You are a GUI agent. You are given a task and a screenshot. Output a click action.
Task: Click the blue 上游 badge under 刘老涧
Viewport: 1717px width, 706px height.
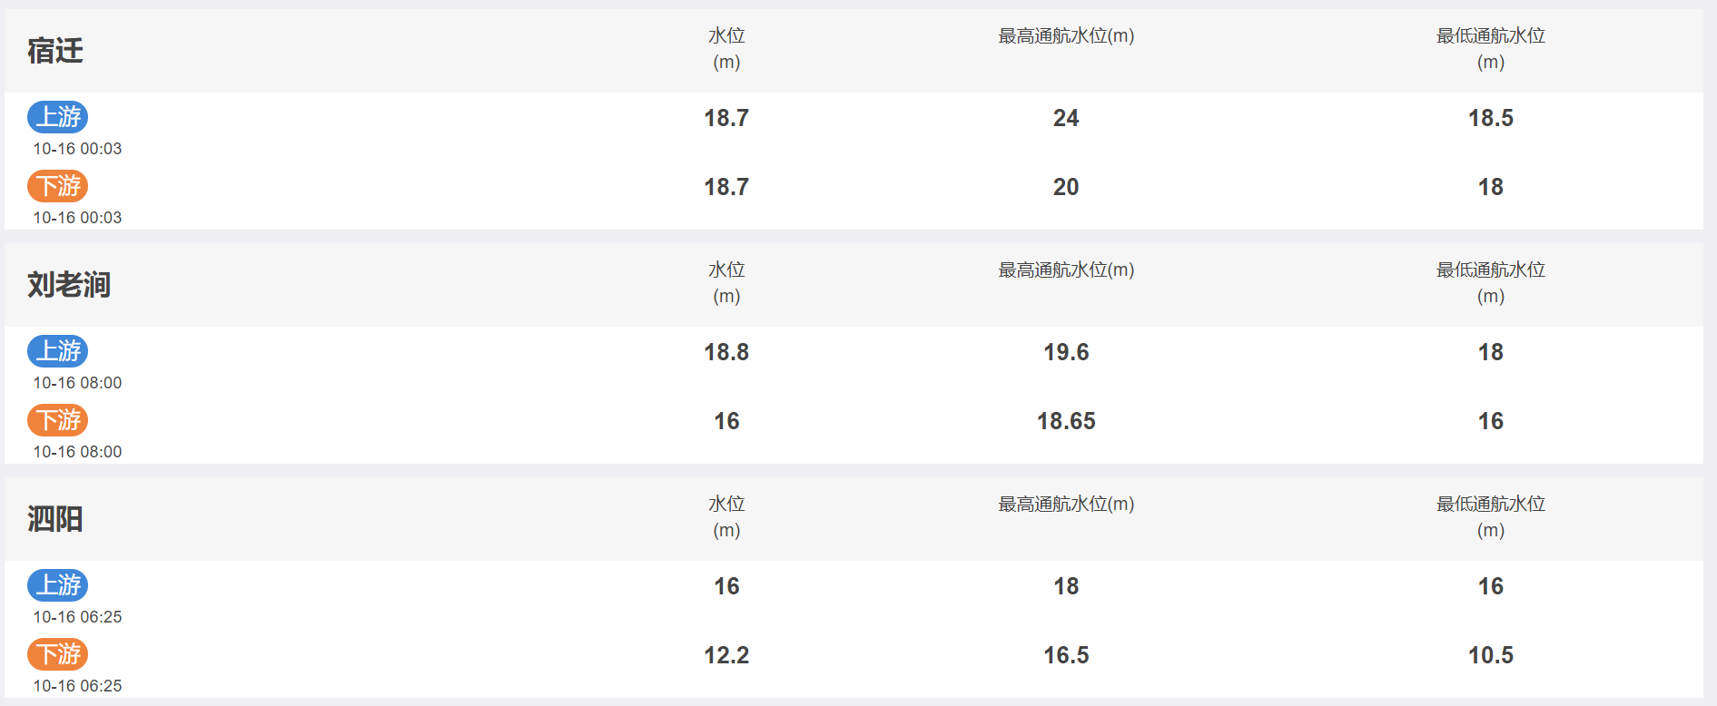tap(57, 351)
